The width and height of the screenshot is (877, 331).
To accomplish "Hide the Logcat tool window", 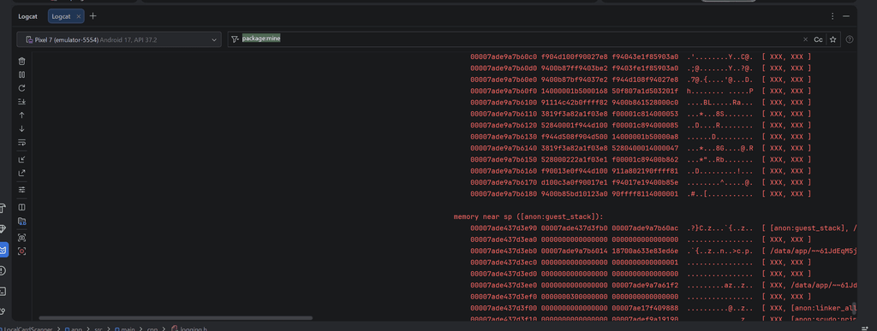I will (x=846, y=16).
